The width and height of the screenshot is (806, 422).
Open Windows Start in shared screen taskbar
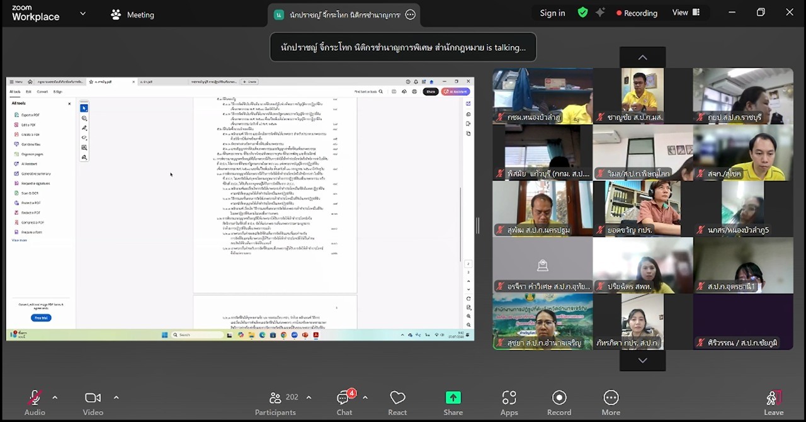164,335
